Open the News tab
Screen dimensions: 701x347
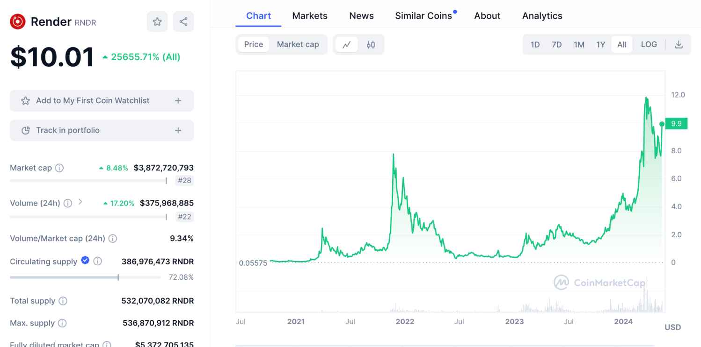[361, 15]
